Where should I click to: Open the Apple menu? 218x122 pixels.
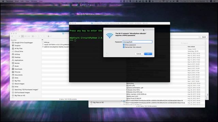[x=3, y=1]
